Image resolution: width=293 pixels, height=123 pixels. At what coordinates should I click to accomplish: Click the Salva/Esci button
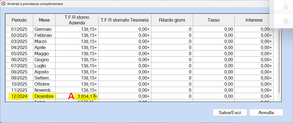pyautogui.click(x=230, y=112)
